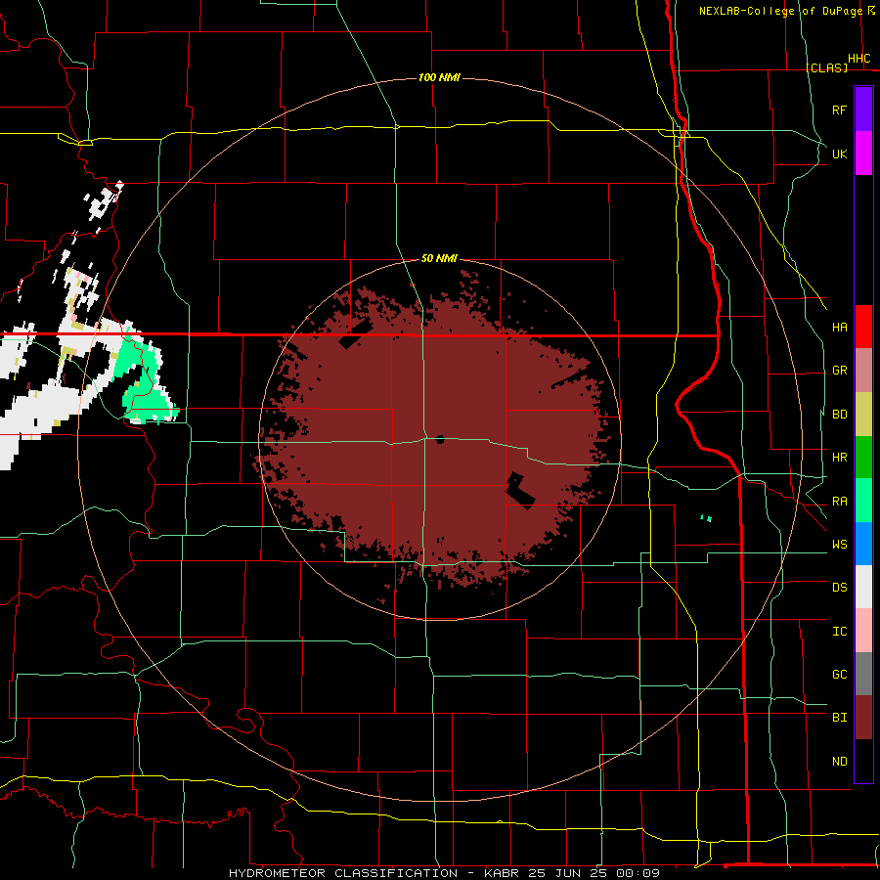Select the GR salmon legend swatch
The image size is (880, 880).
pyautogui.click(x=863, y=370)
